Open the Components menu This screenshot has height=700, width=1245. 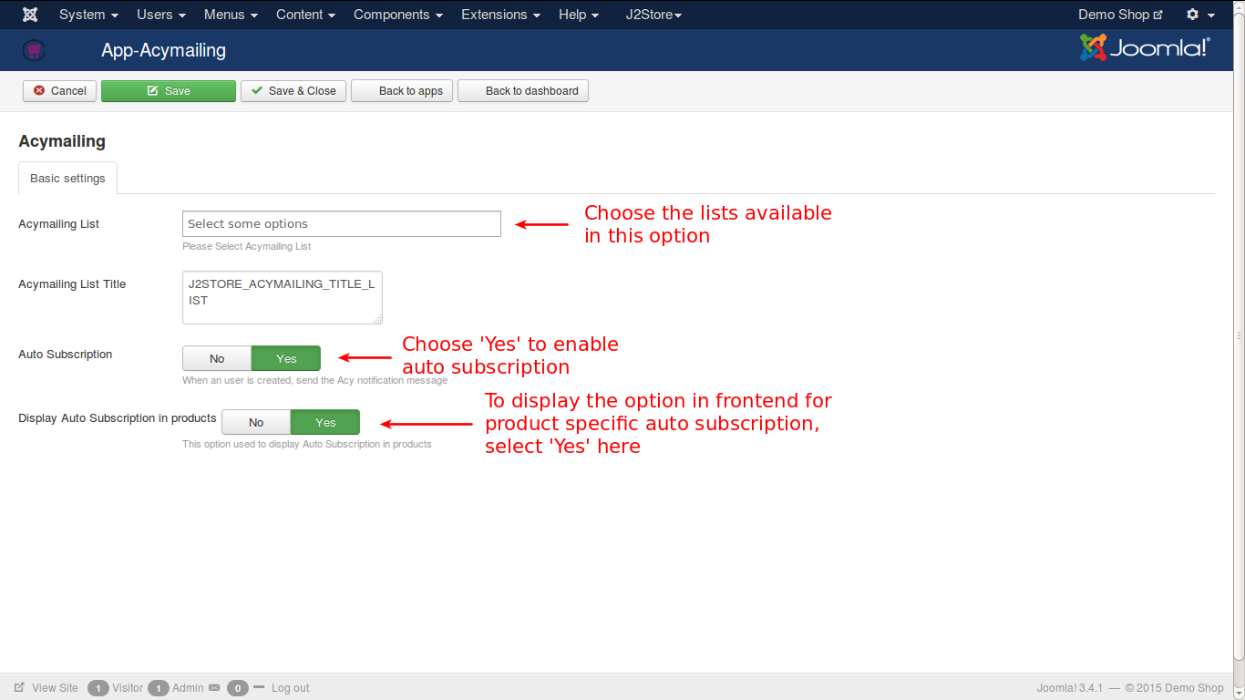click(398, 15)
